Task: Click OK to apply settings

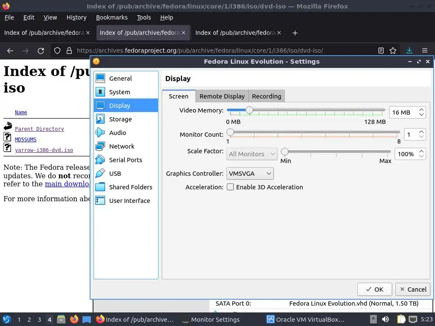Action: [375, 289]
